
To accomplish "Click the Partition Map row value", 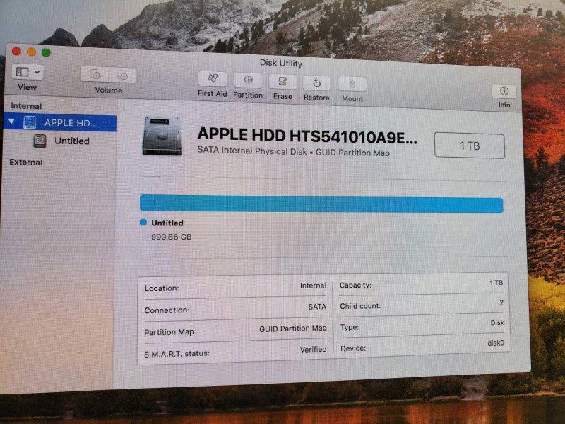I will pyautogui.click(x=293, y=329).
